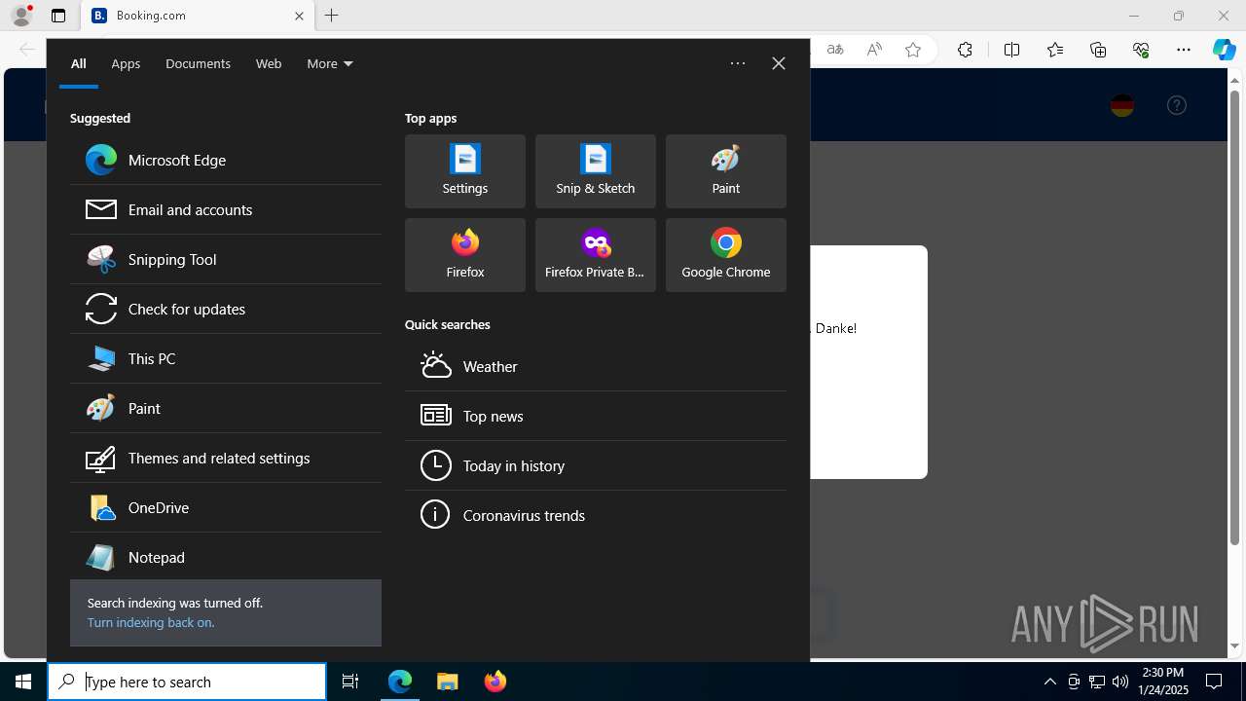
Task: Run Today in history quick search
Action: pos(596,465)
